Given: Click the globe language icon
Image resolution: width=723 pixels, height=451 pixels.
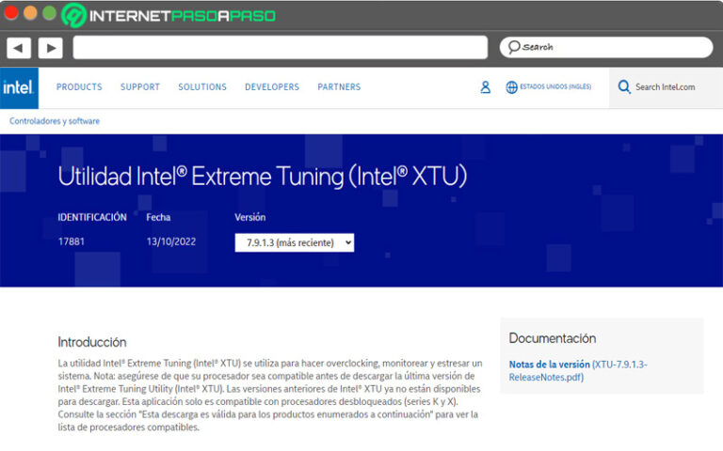Looking at the screenshot, I should (511, 87).
